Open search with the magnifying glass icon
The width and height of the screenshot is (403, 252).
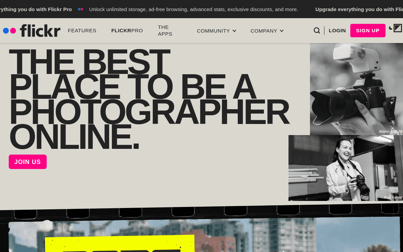click(317, 30)
